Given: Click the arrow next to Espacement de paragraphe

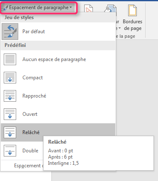Looking at the screenshot, I should pyautogui.click(x=70, y=7).
